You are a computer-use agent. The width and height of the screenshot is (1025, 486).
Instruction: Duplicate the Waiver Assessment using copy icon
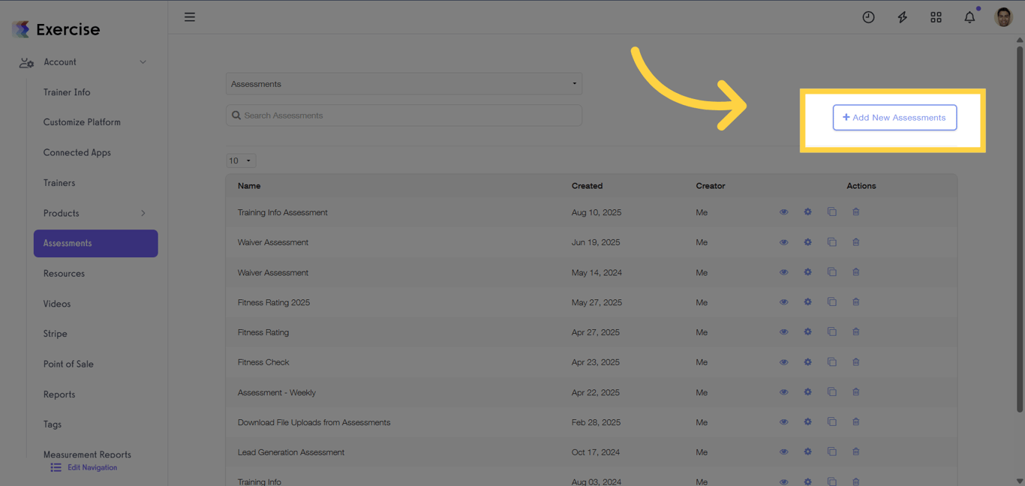831,241
